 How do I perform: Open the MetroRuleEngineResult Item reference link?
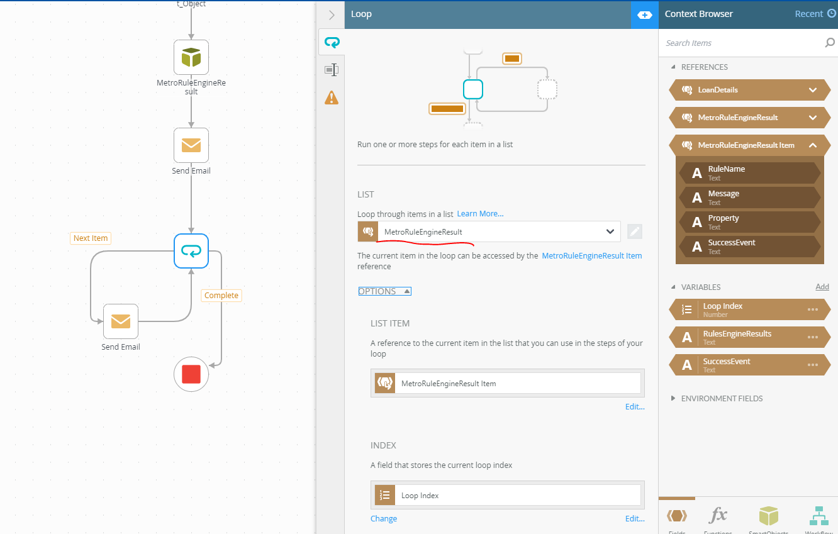point(592,256)
